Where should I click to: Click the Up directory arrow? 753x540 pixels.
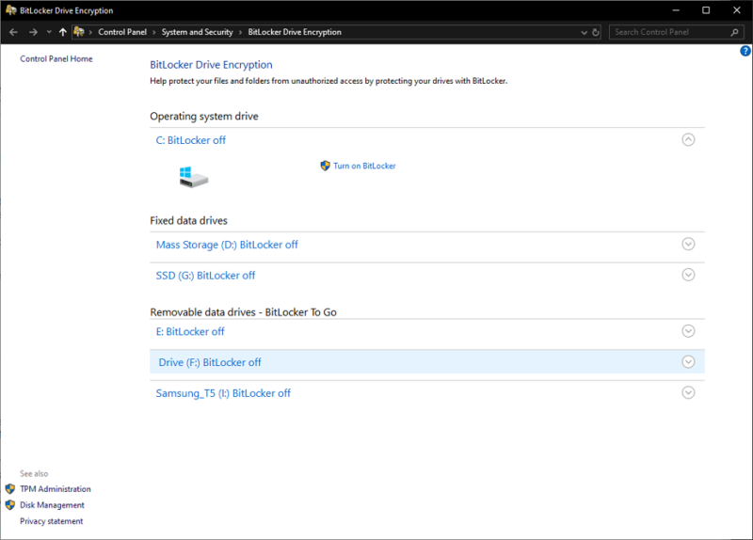point(62,32)
